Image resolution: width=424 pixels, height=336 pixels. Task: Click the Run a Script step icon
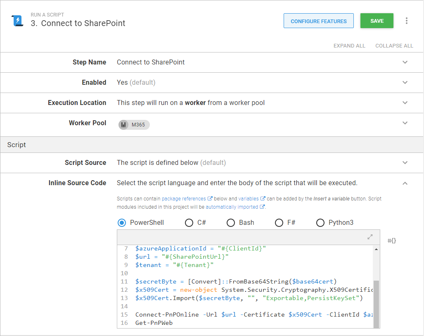pos(17,21)
